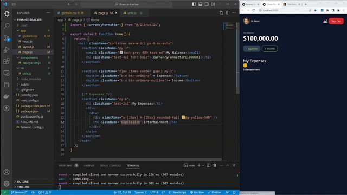This screenshot has width=347, height=195.
Task: Open Remote Explorer in activity bar
Action: click(x=7, y=73)
